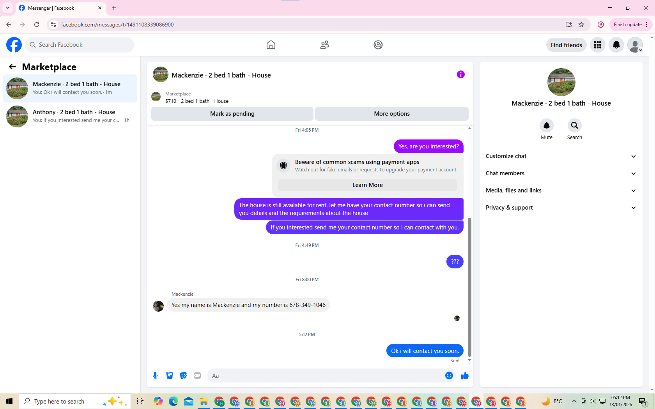Open the account profile menu
Screen dimensions: 655x409
(x=635, y=45)
